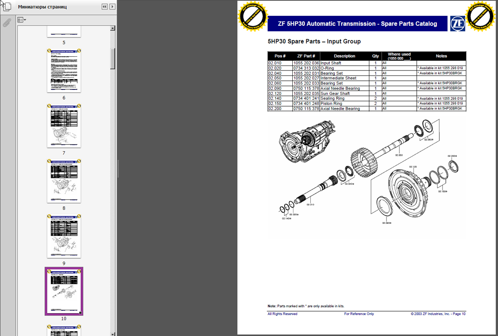The image size is (498, 336).
Task: Go to page 8 thumbnail
Action: pos(64,181)
